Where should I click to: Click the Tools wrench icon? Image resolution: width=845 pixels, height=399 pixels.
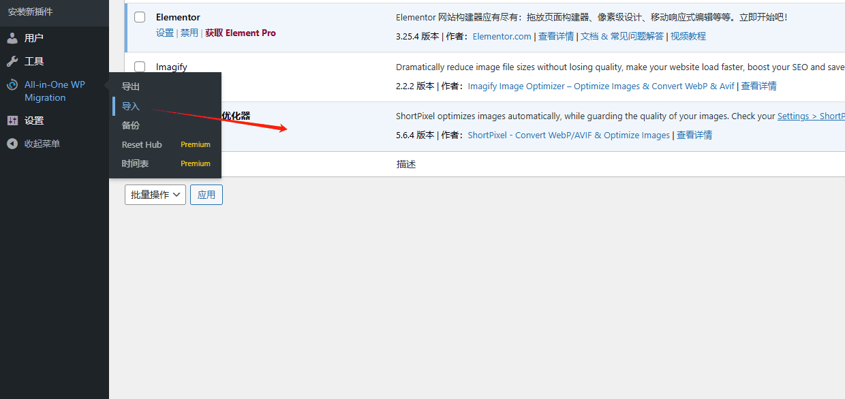12,61
